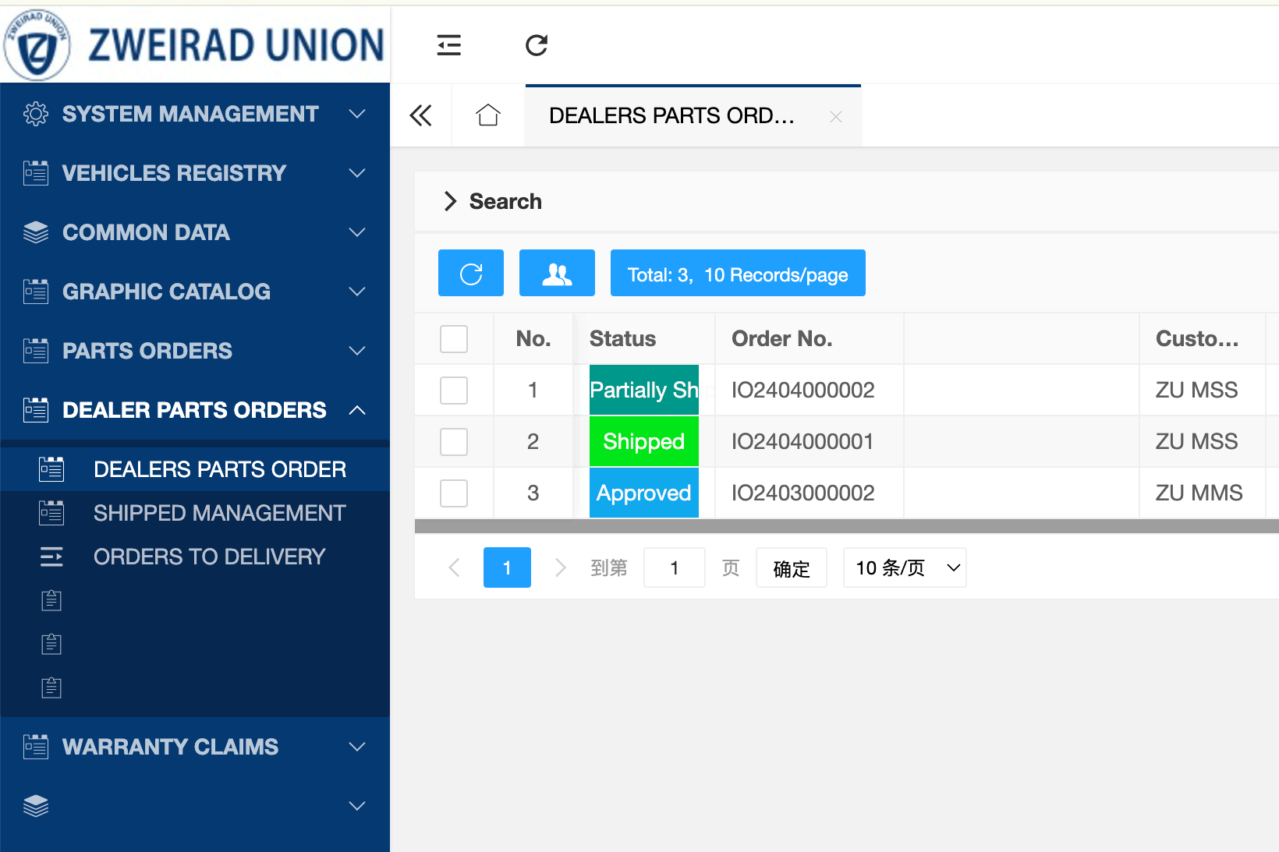This screenshot has width=1279, height=852.
Task: Expand Warranty Claims menu chevron
Action: click(x=357, y=747)
